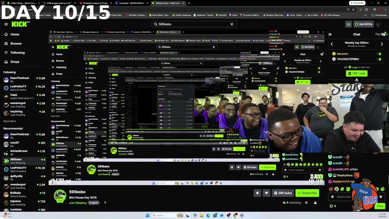
Task: Open Iziprime in Recommended list
Action: tap(24, 203)
